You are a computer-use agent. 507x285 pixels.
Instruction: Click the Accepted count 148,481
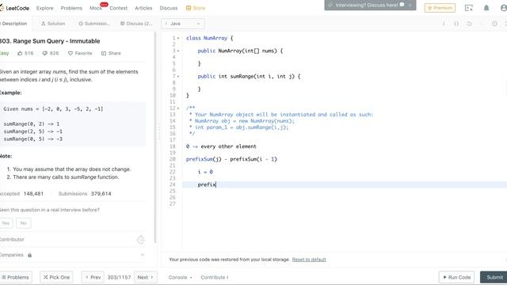(33, 193)
